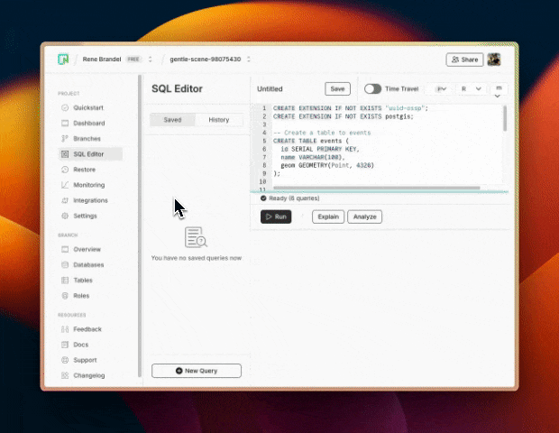Open Monitoring chart icon in sidebar
This screenshot has width=559, height=433.
65,185
